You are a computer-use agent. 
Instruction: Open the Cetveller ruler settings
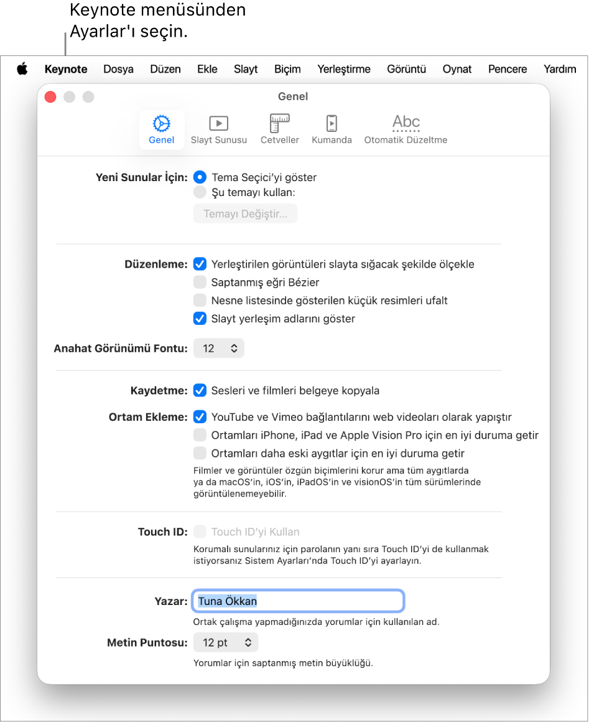pos(280,129)
